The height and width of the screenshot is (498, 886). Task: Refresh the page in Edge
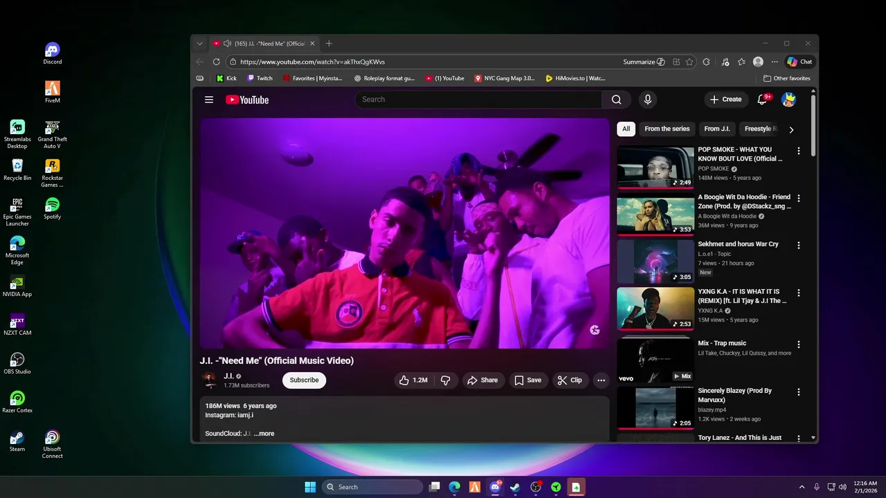coord(216,62)
